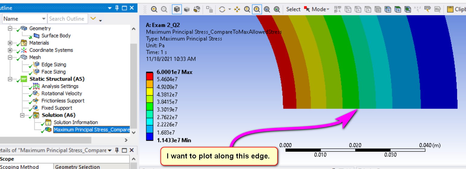Open the Details panel dropdown arrow
Image resolution: width=466 pixels, height=169 pixels.
pos(110,150)
